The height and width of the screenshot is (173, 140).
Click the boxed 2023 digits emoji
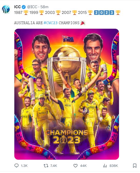[104, 13]
